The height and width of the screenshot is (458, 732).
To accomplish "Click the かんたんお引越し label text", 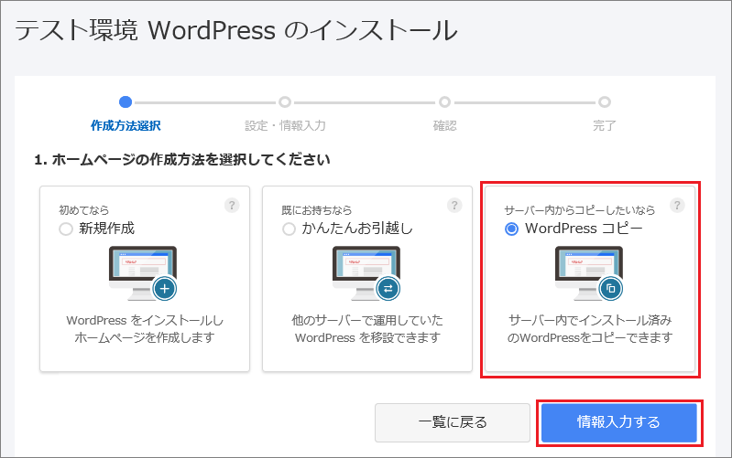I will (x=357, y=229).
